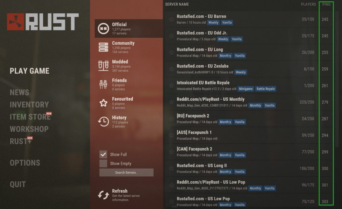The width and height of the screenshot is (342, 209).
Task: Switch to the Modded server list
Action: 129,65
